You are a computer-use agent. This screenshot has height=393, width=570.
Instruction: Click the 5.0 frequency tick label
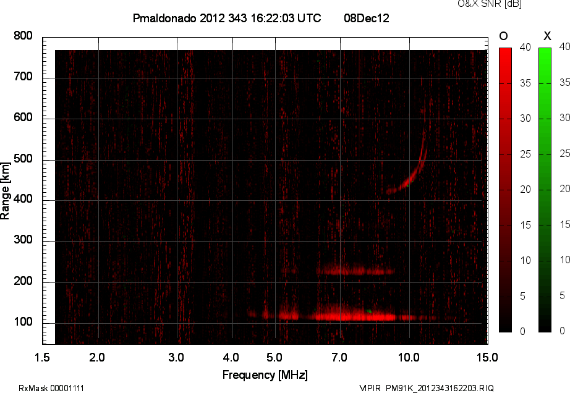click(x=274, y=357)
